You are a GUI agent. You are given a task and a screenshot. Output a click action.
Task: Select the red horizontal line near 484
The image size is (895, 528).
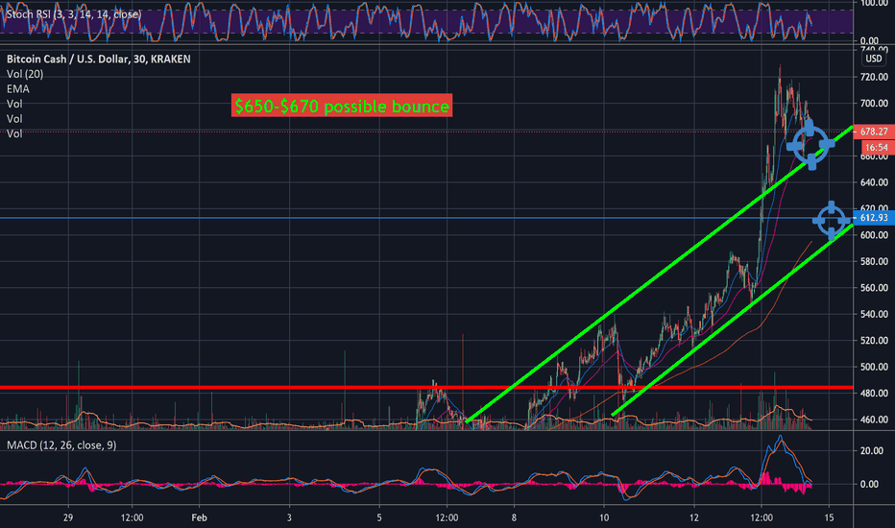pyautogui.click(x=426, y=388)
